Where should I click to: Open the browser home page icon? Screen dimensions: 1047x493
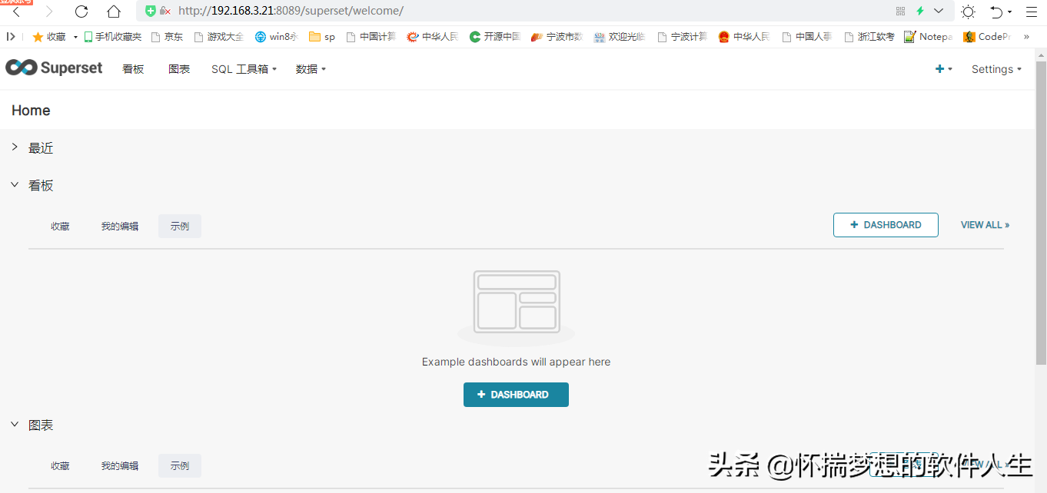(x=114, y=12)
